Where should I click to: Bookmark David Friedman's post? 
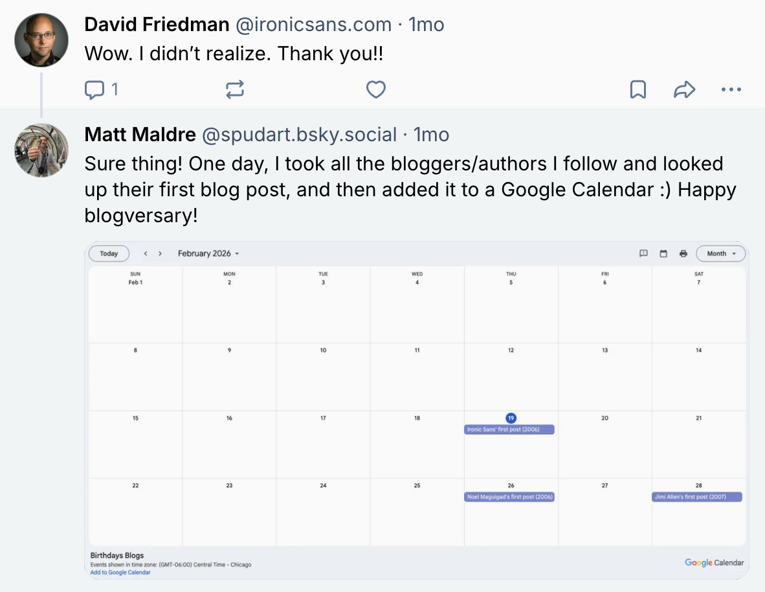coord(638,89)
